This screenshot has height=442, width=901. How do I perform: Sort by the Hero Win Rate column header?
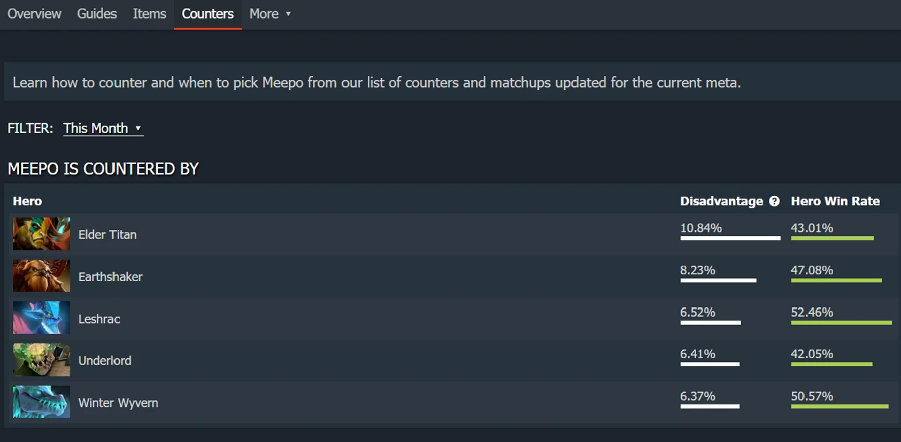click(x=835, y=202)
